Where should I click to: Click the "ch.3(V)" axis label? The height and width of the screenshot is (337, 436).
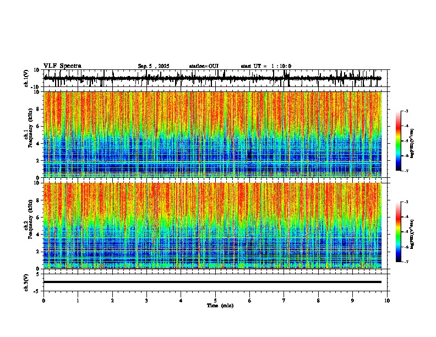(x=26, y=282)
